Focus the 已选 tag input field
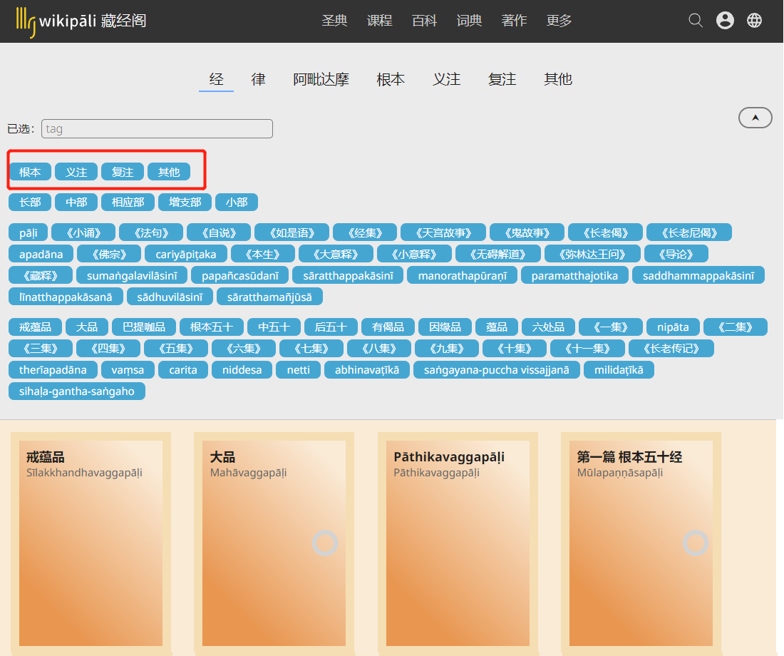784x656 pixels. (157, 128)
